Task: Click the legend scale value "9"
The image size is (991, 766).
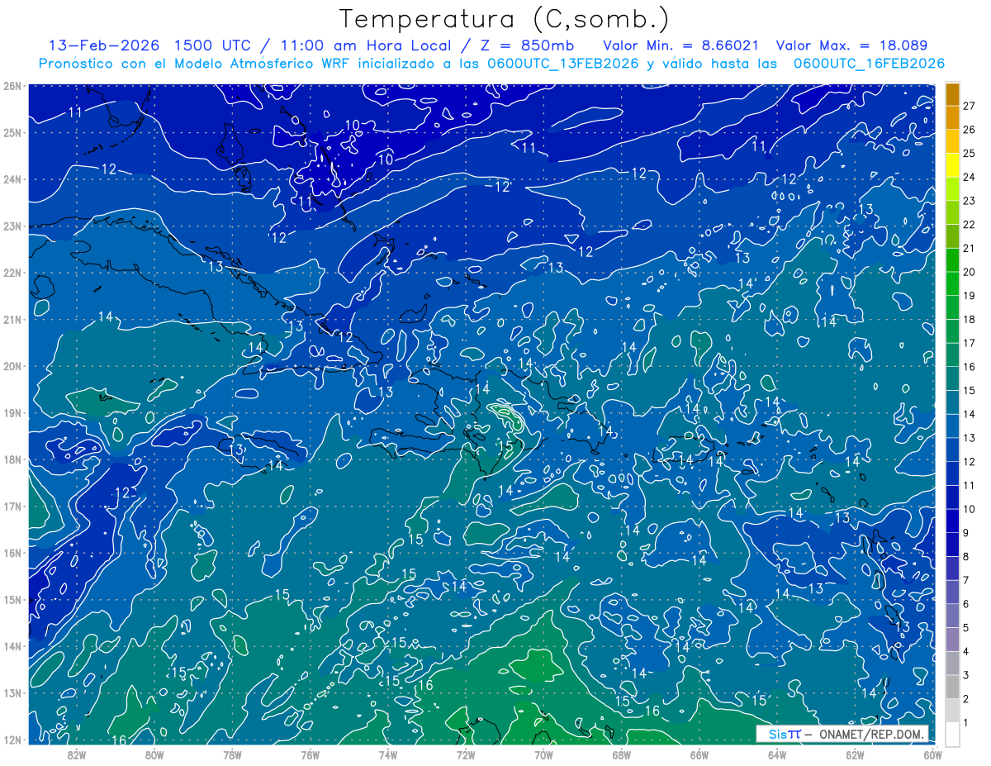Action: point(967,533)
